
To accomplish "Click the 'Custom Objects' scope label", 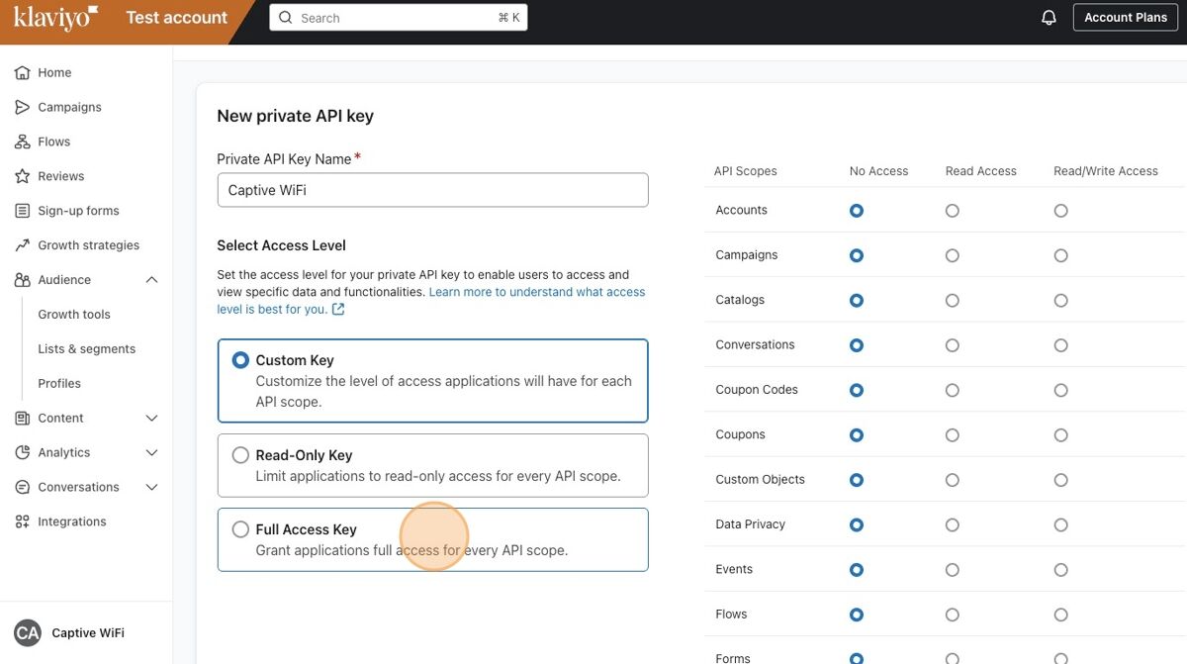I will pyautogui.click(x=760, y=480).
